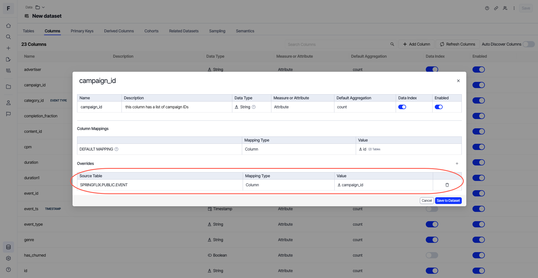Open the search icon in left sidebar
Image resolution: width=538 pixels, height=278 pixels.
8,37
